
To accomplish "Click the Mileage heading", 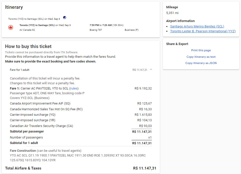I will tap(172, 7).
